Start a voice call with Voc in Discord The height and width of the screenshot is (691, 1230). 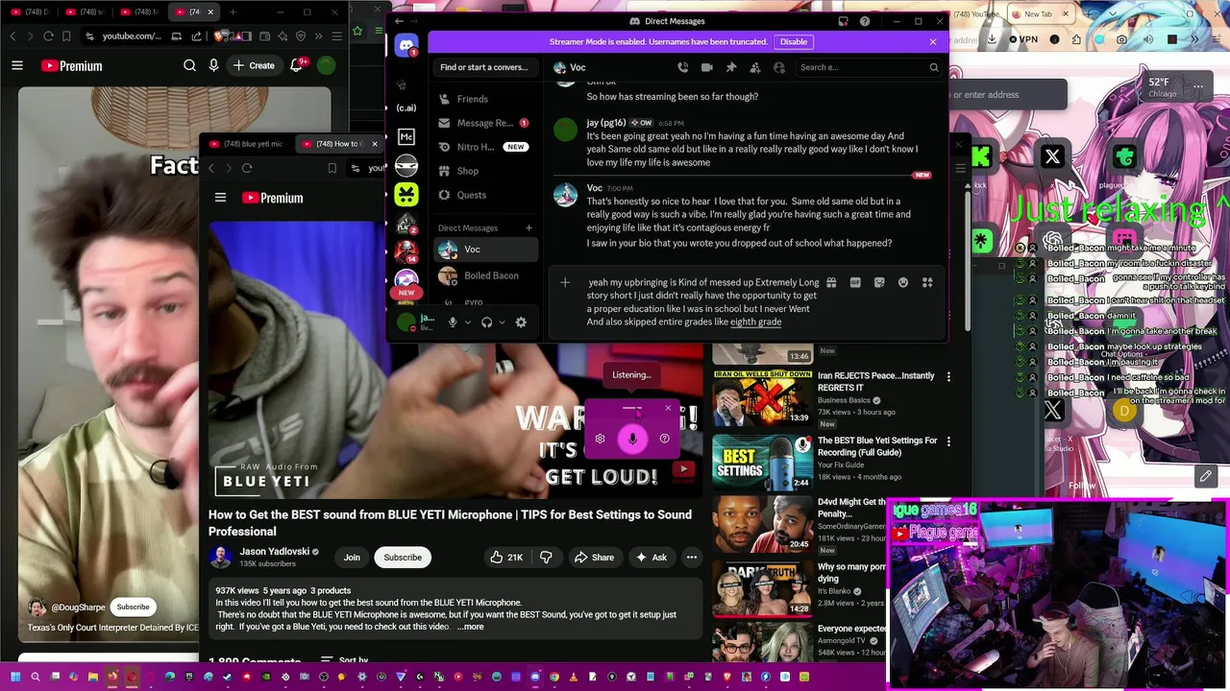pos(682,67)
